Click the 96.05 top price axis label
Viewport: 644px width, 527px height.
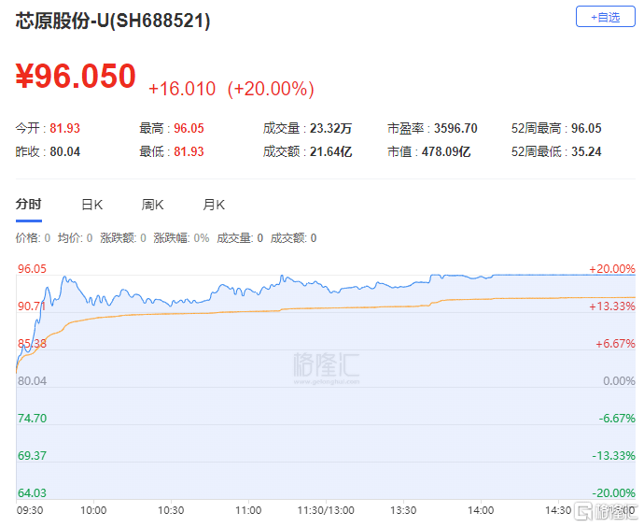tap(32, 269)
